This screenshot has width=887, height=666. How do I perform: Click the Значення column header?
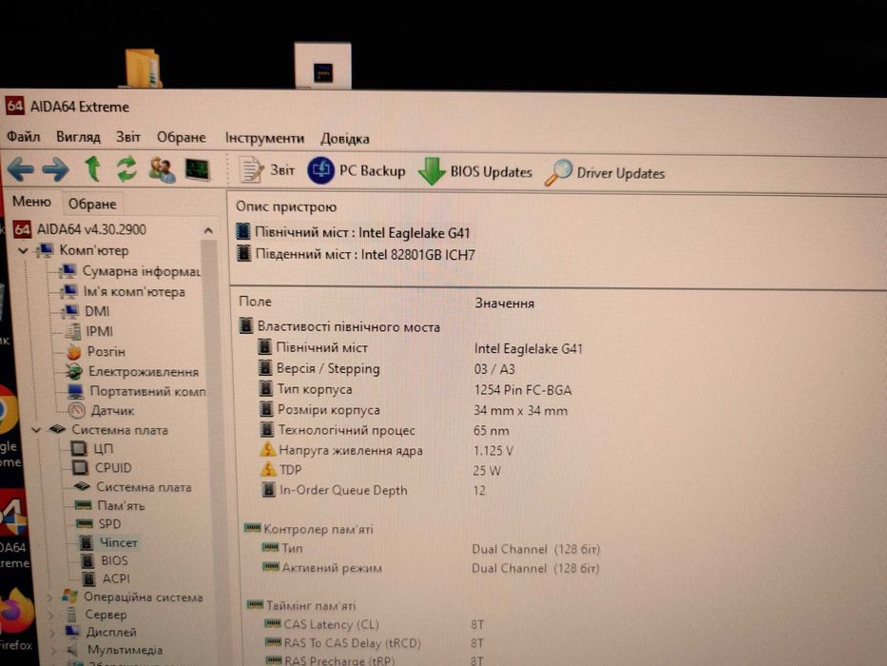[504, 303]
